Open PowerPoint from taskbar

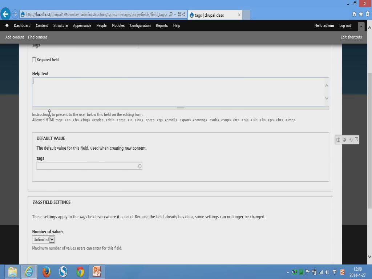click(x=97, y=272)
